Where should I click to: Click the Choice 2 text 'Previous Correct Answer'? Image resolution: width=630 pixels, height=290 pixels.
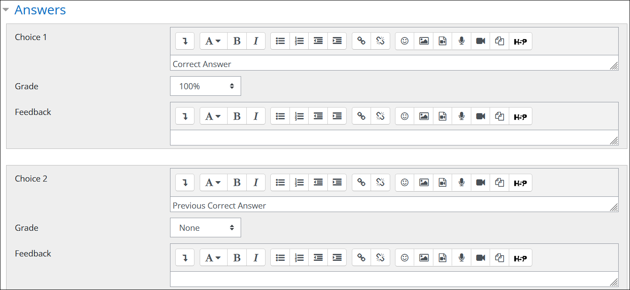[x=219, y=206]
